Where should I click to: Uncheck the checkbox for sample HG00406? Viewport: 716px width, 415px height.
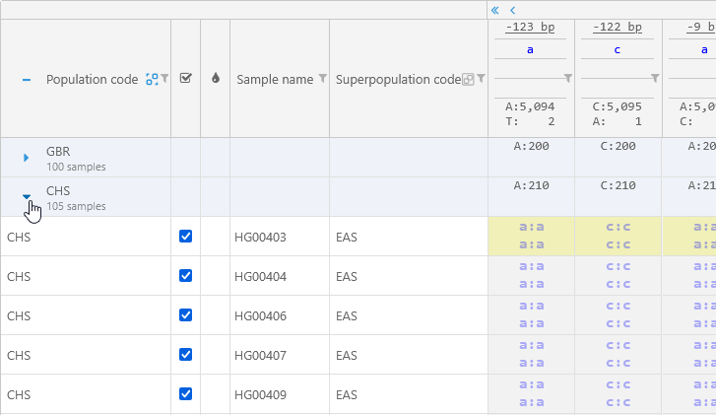click(185, 314)
